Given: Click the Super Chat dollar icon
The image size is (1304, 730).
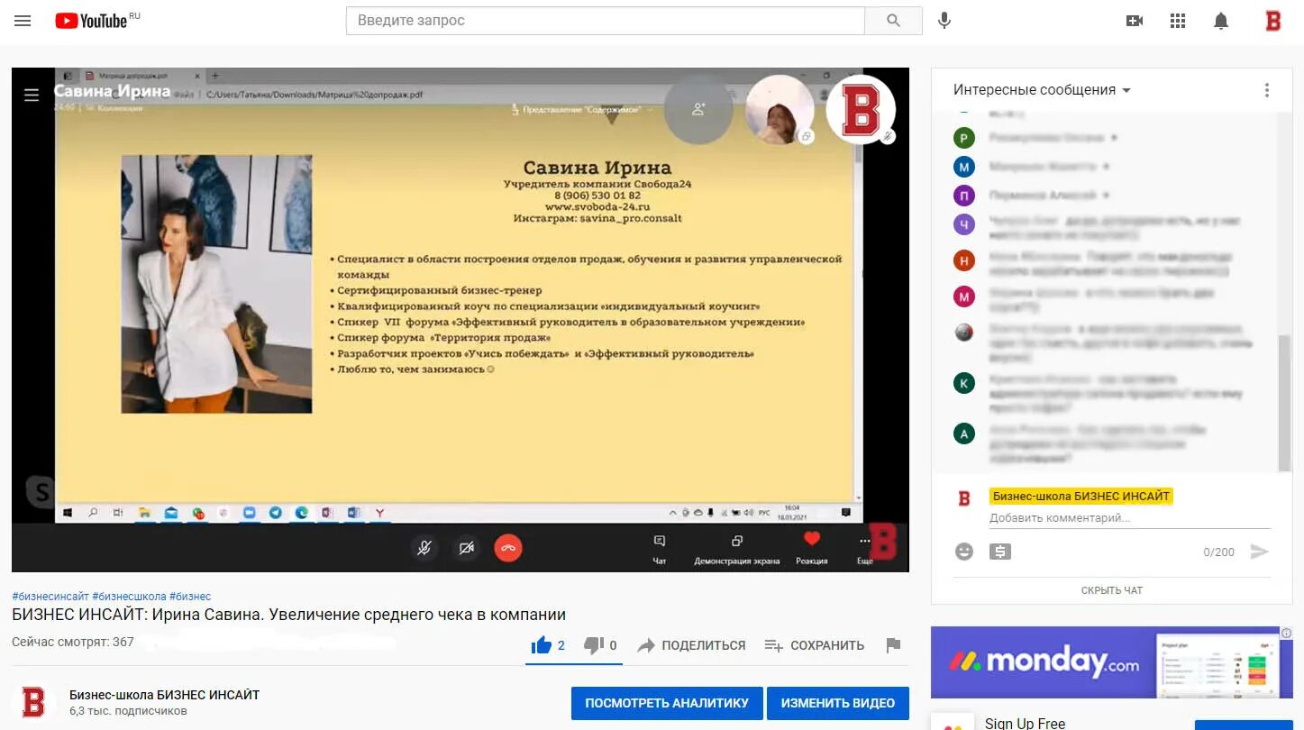Looking at the screenshot, I should [x=999, y=552].
